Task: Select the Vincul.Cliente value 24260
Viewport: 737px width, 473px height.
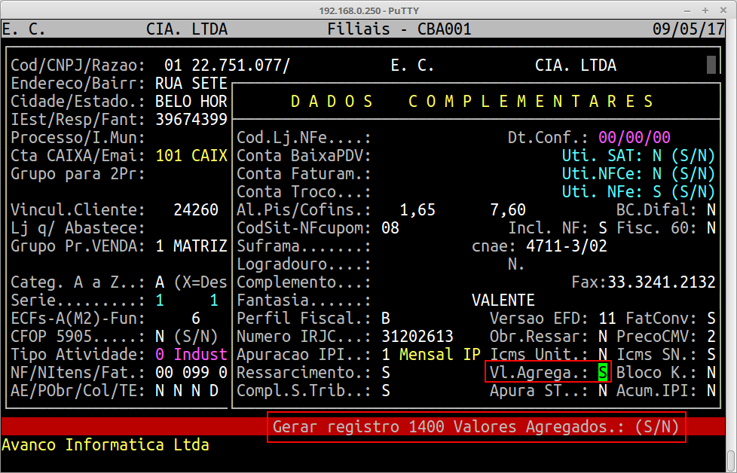Action: (x=195, y=210)
